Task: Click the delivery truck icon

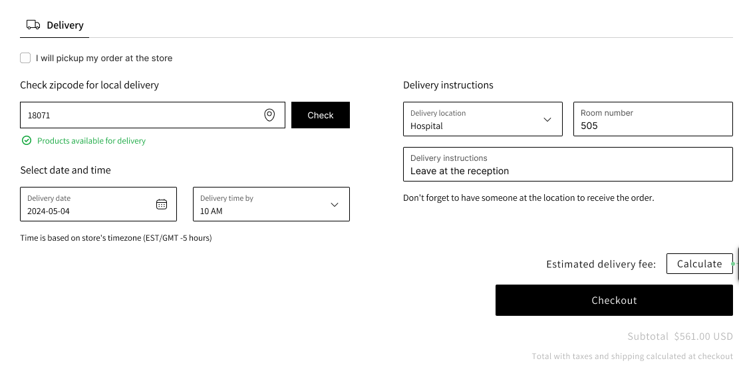Action: pyautogui.click(x=33, y=25)
